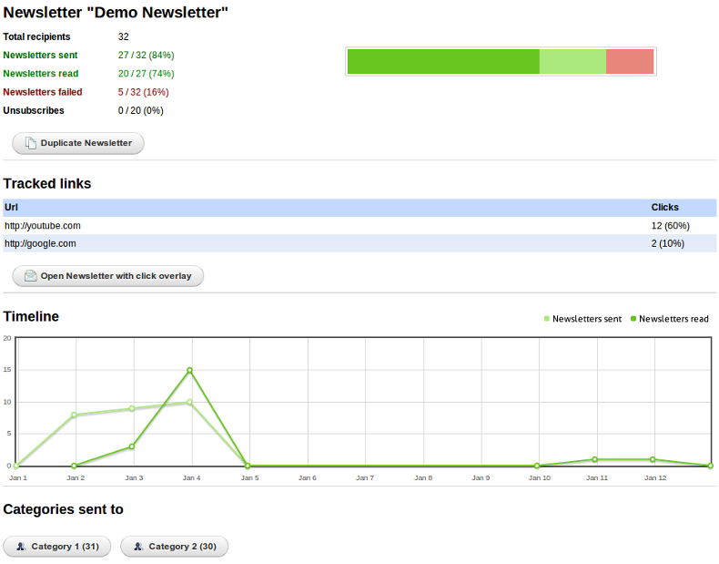Click the people icon on Category 1 button
Screen dimensions: 719x564
(x=21, y=547)
